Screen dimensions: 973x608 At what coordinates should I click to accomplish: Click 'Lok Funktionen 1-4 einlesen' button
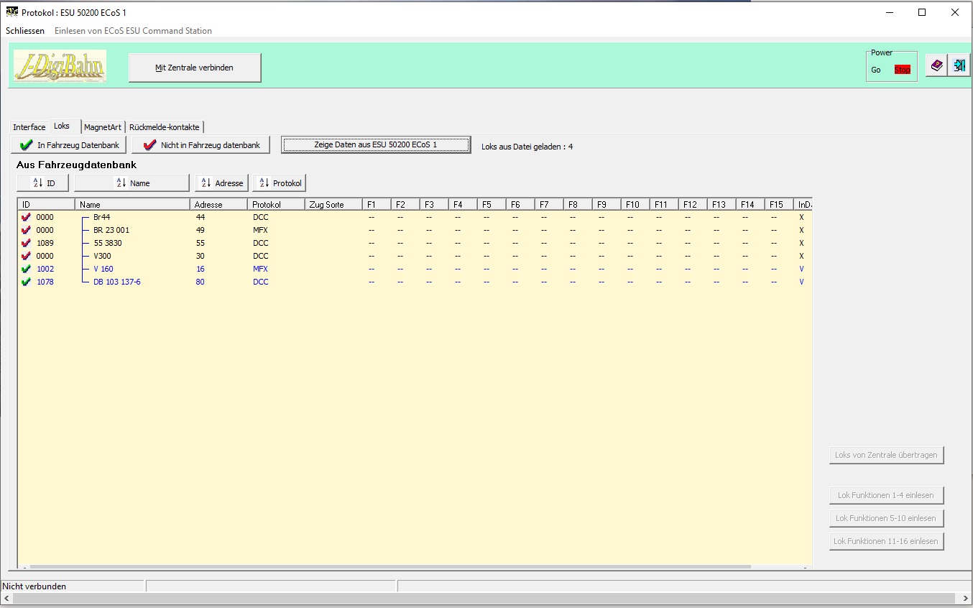click(887, 495)
